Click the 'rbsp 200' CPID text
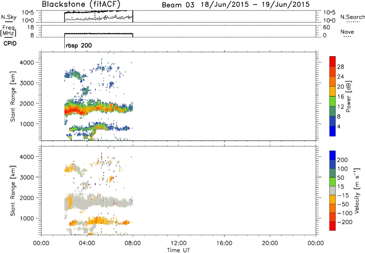The width and height of the screenshot is (365, 253). pos(78,45)
